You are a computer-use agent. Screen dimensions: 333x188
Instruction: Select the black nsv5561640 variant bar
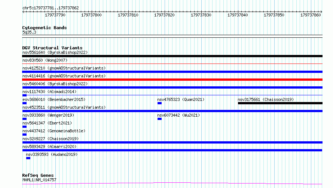[x=172, y=56]
